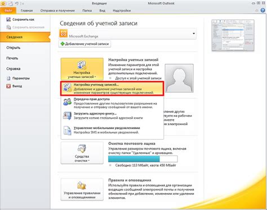267x210 pixels.
Task: Open the quick access toolbar customize dropdown
Action: click(23, 3)
